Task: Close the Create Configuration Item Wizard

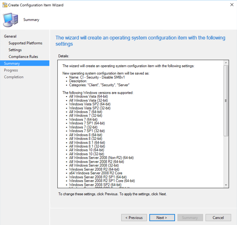Action: [x=232, y=5]
